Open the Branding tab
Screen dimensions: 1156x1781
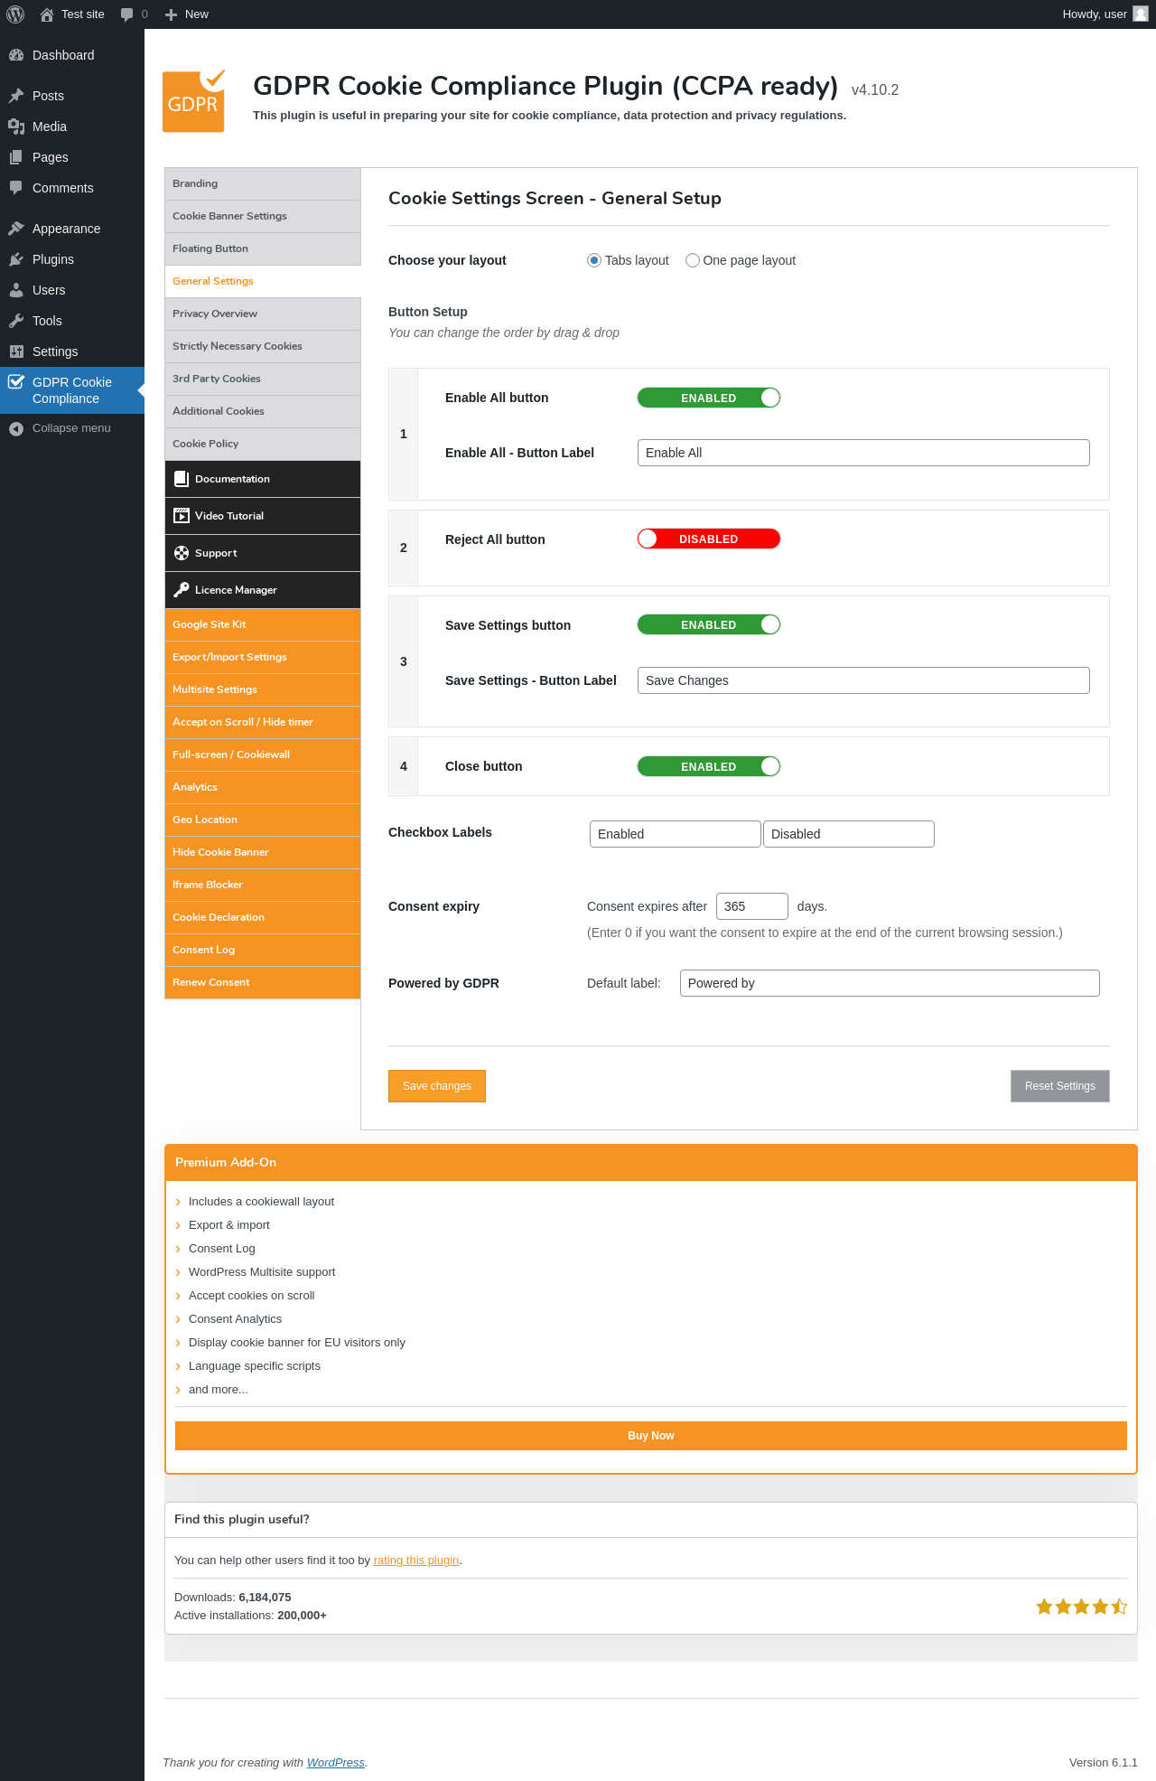[x=263, y=183]
